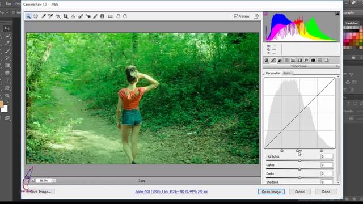This screenshot has width=363, height=204.
Task: Click the zoom out minus button
Action: [28, 180]
